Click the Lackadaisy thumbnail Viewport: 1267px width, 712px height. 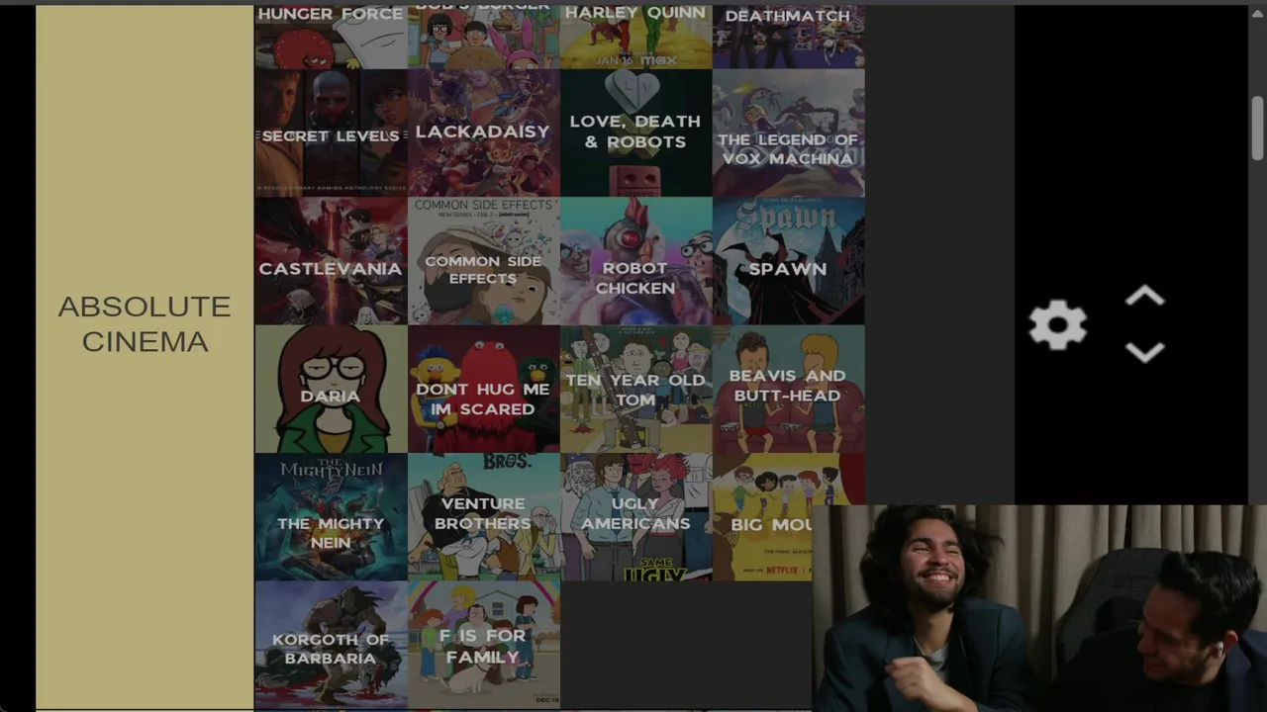(483, 133)
